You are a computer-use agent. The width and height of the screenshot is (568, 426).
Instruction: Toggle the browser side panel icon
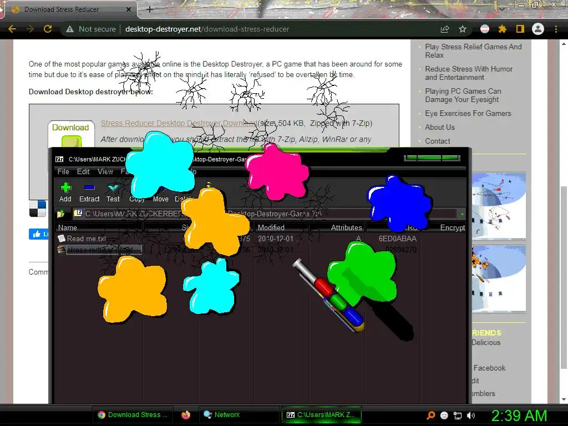click(520, 29)
